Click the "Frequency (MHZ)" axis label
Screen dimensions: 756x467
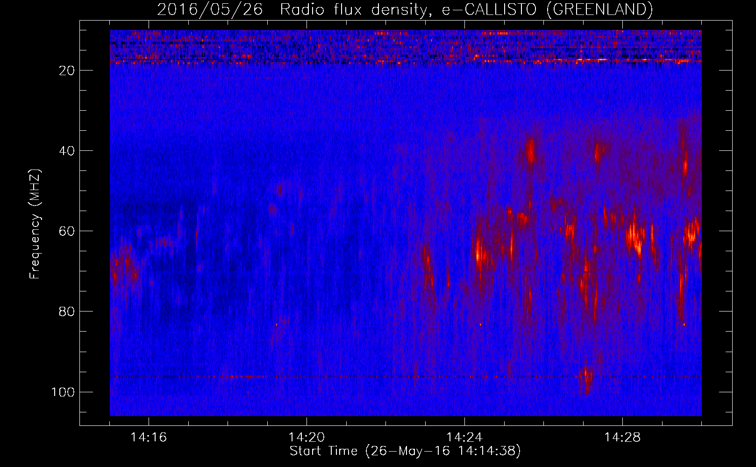35,224
